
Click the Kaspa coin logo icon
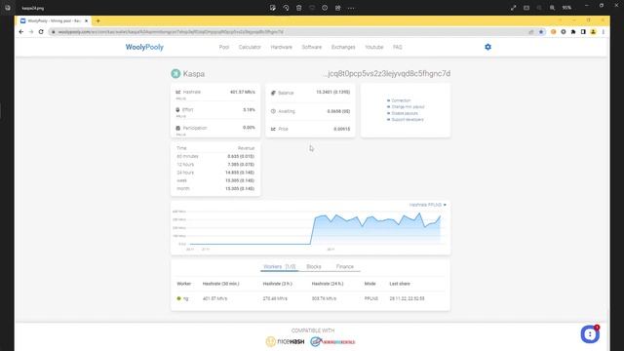coord(175,74)
